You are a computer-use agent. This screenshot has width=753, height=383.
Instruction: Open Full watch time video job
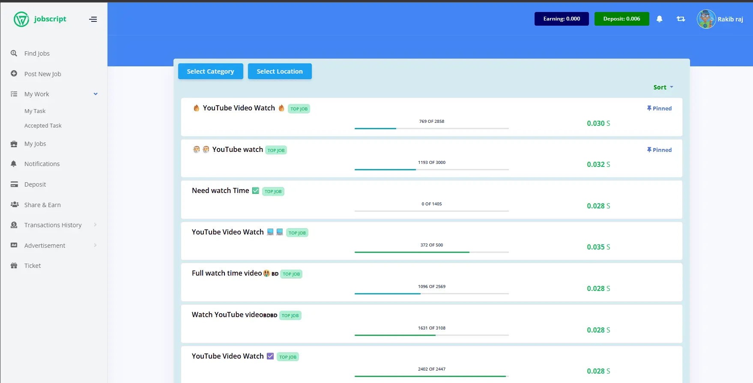click(227, 273)
